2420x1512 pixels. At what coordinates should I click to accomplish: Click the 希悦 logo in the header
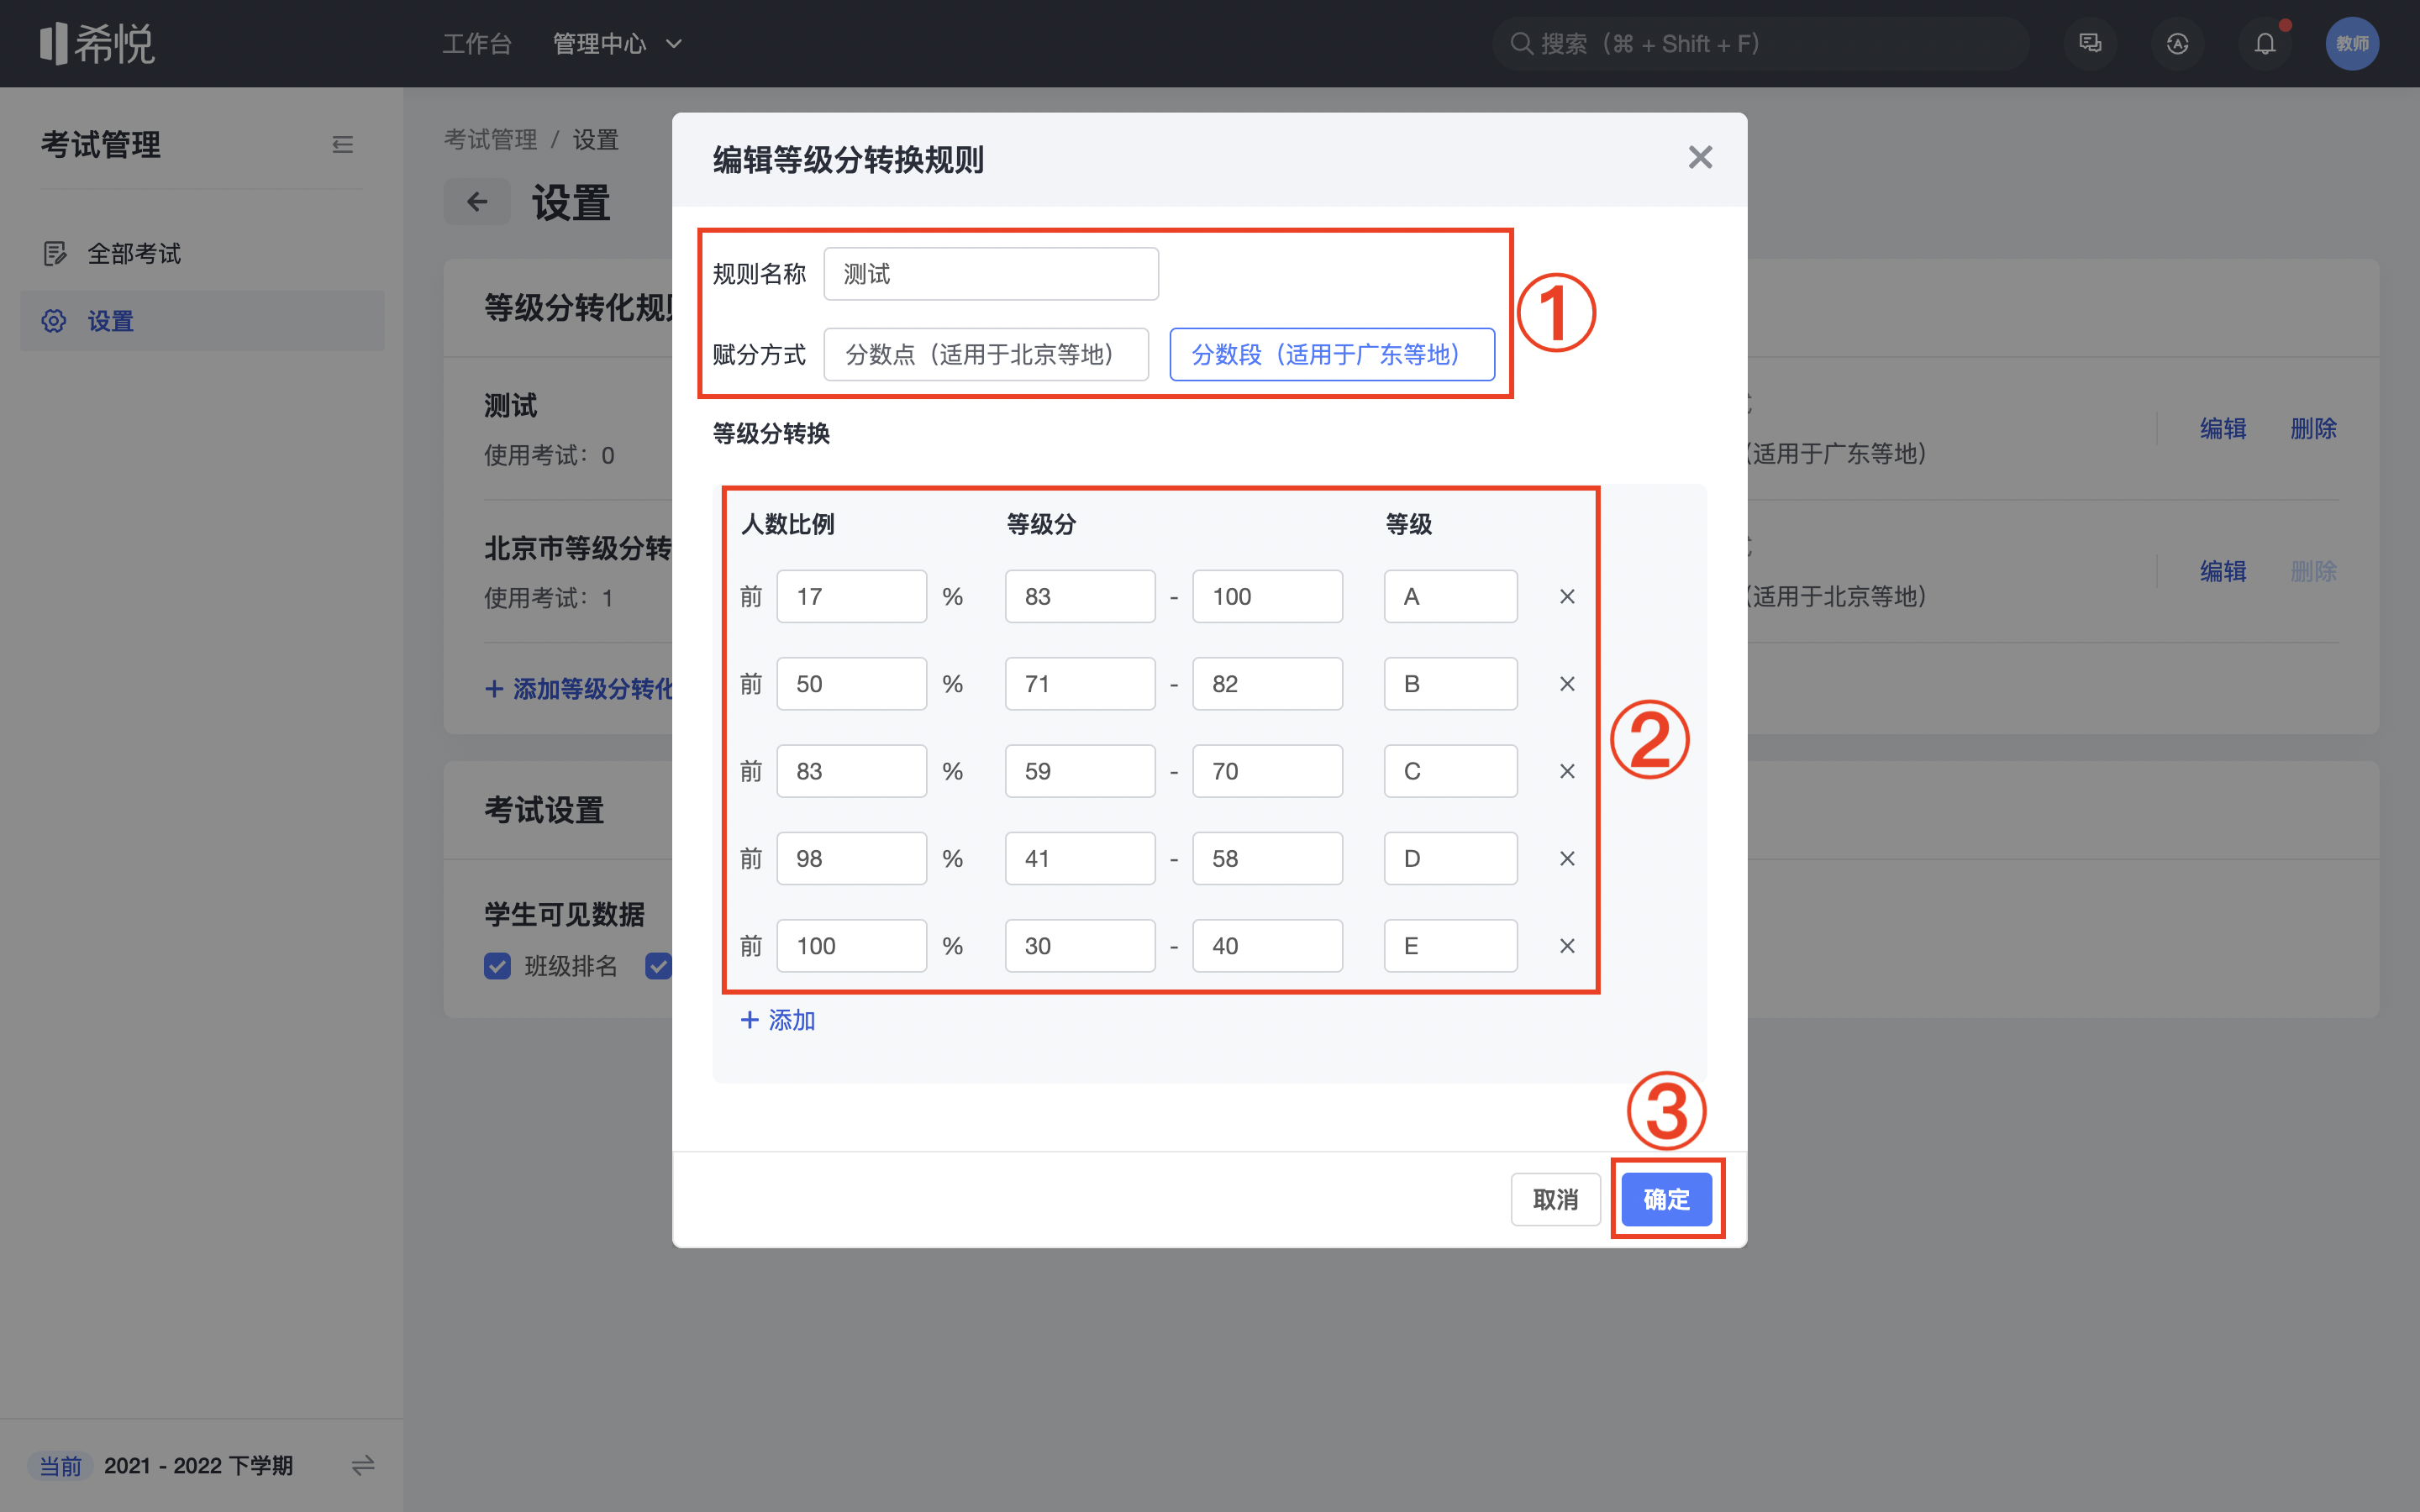click(x=97, y=44)
